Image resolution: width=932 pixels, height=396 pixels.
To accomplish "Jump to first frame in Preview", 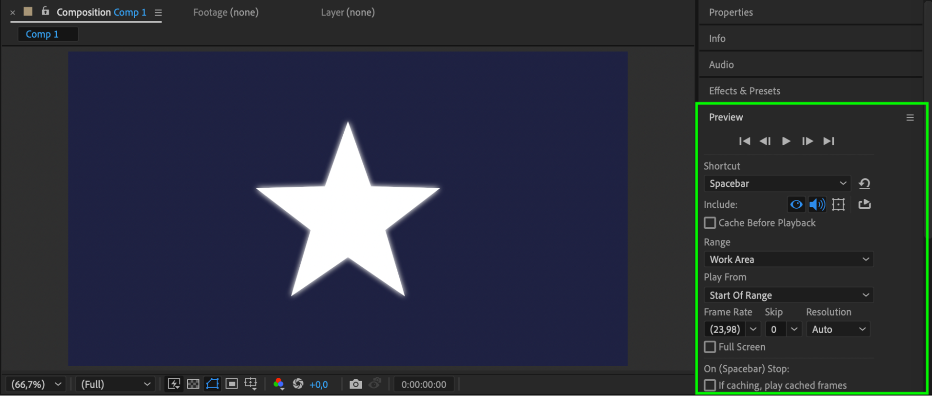I will (745, 141).
